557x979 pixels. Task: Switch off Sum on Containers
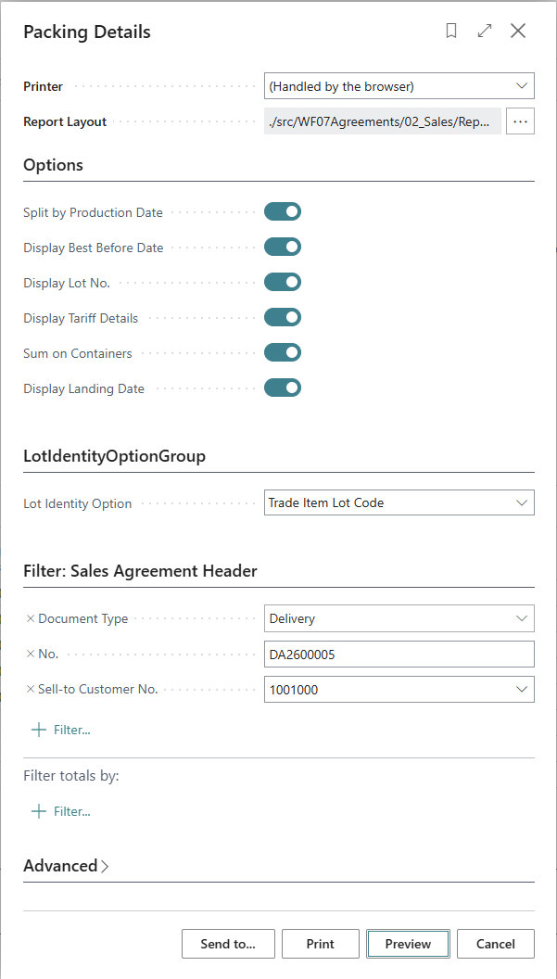click(283, 353)
